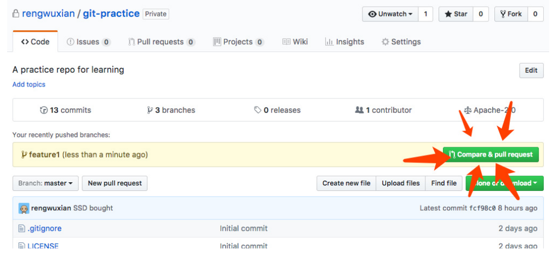
Task: View the 13 commits history
Action: [x=65, y=110]
